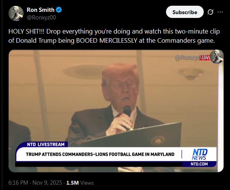230x190 pixels.
Task: Open the three-dot more options menu
Action: (220, 12)
